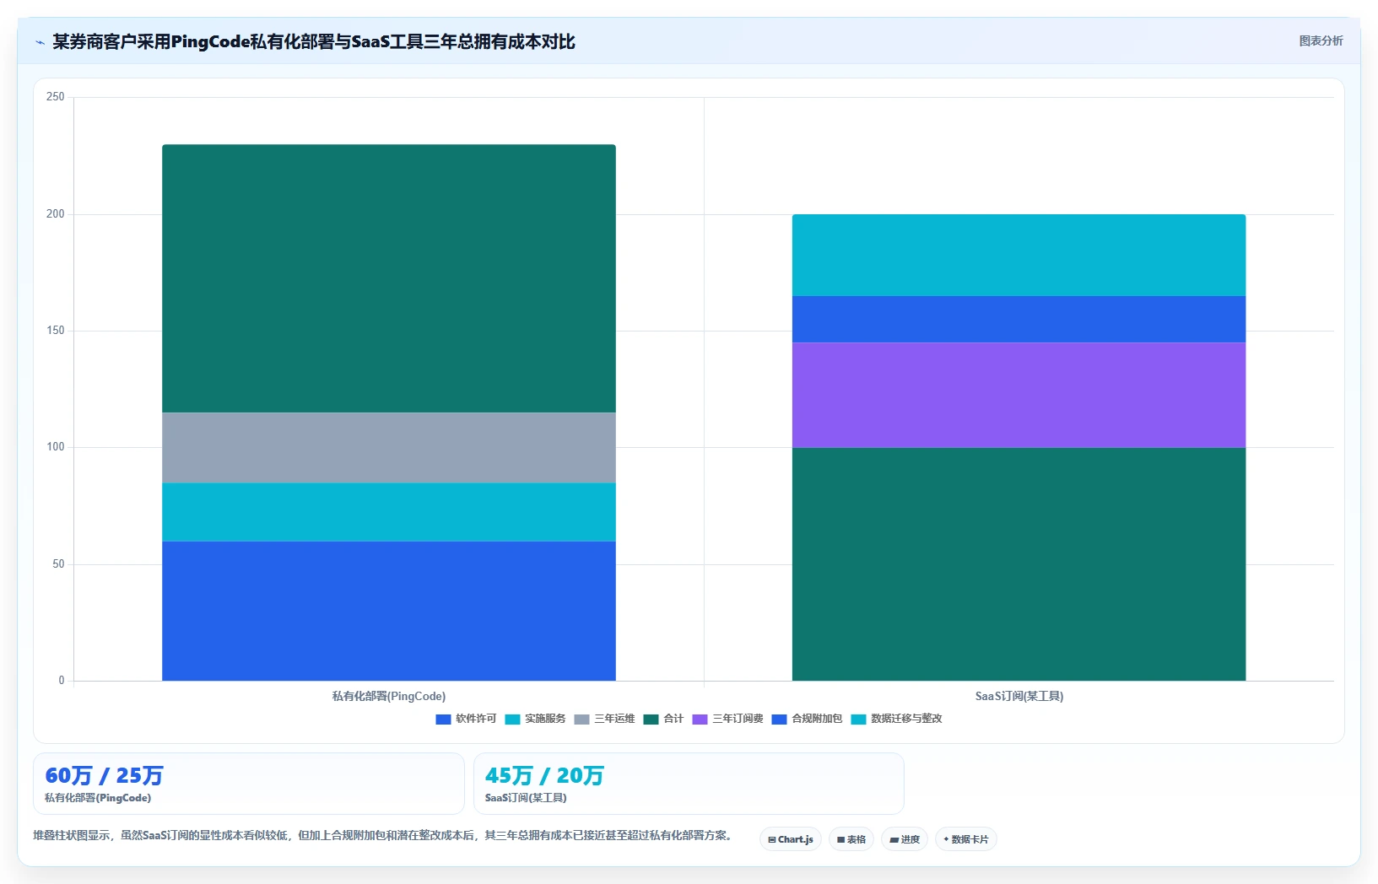Click the dark green 合计 segment in PingCode bar
The image size is (1378, 884).
click(x=389, y=278)
